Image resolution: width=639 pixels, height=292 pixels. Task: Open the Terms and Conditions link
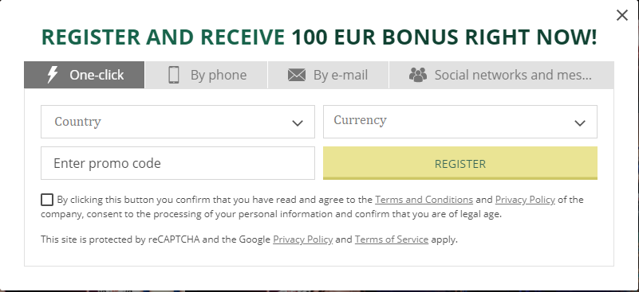tap(424, 200)
